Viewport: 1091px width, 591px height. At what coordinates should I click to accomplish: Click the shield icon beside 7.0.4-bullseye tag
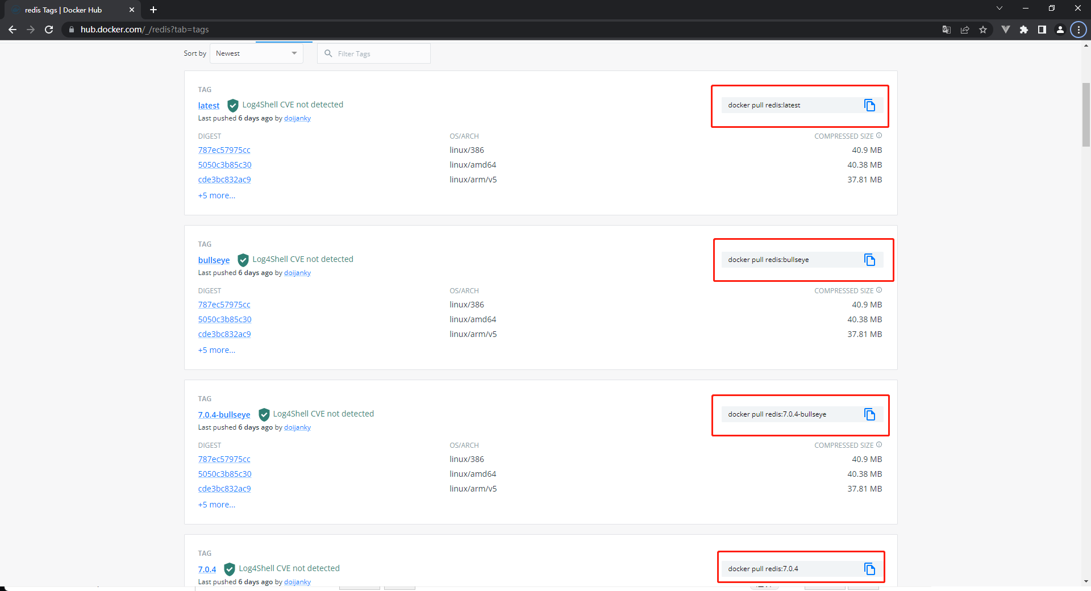click(x=264, y=414)
